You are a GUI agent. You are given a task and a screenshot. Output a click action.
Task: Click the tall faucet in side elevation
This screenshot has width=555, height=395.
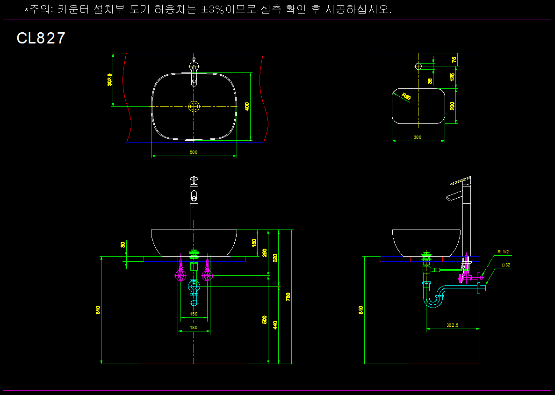tap(466, 215)
